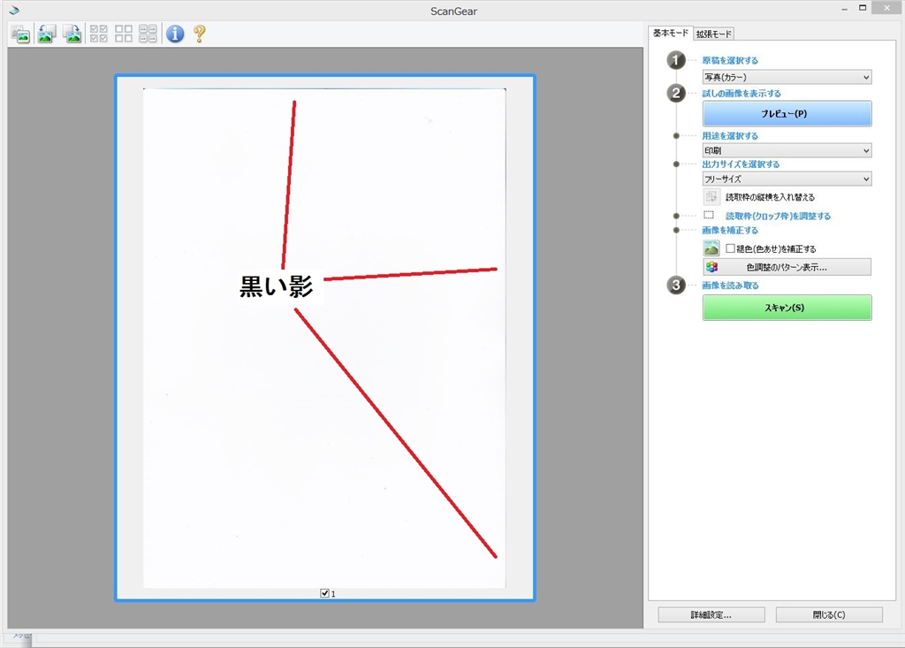Open 色調整のパターン表示... button
Screen dimensions: 905x648
pos(787,267)
